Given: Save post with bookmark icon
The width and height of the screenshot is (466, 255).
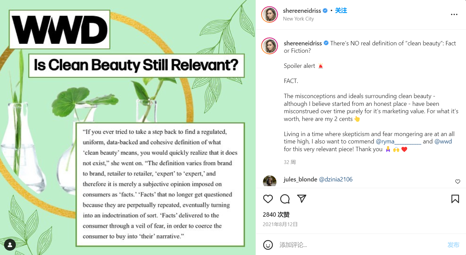Looking at the screenshot, I should (455, 199).
